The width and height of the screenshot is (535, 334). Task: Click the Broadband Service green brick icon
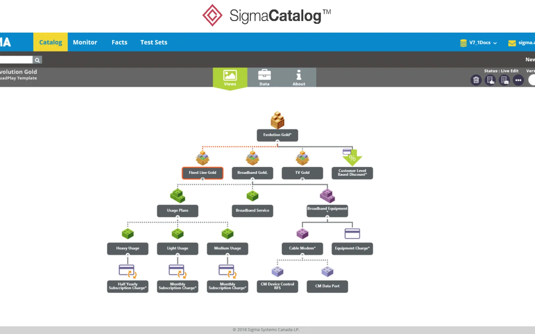(252, 196)
